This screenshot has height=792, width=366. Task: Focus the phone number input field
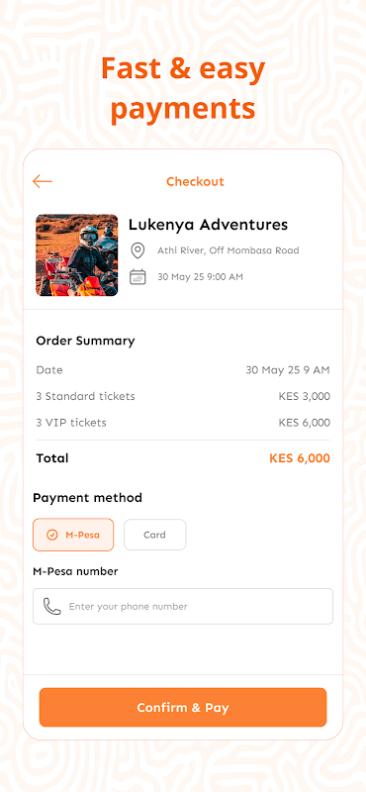(183, 606)
